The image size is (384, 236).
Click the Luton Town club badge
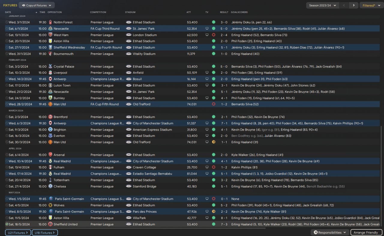point(50,85)
